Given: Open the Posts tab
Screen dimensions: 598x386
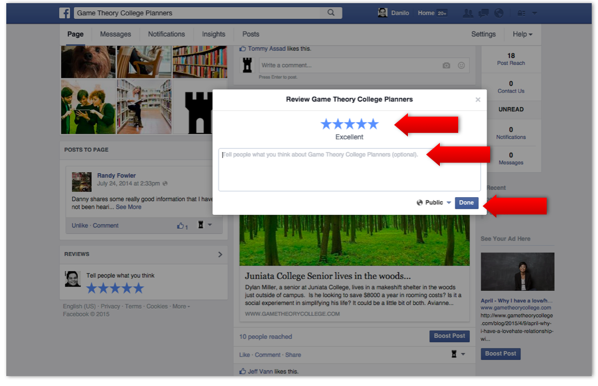Looking at the screenshot, I should (x=251, y=35).
